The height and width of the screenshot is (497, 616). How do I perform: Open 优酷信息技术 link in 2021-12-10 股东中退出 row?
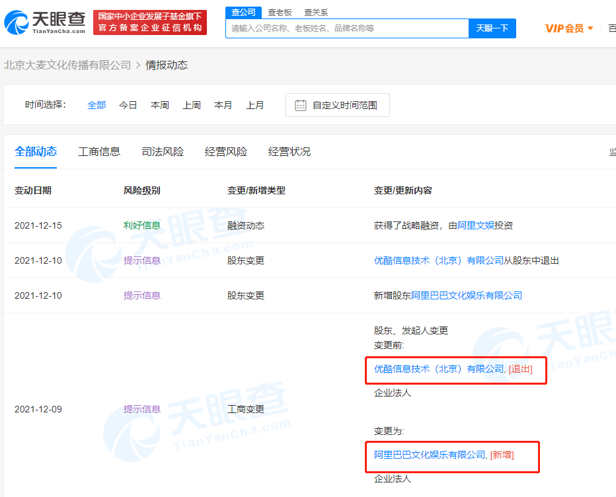pos(439,260)
